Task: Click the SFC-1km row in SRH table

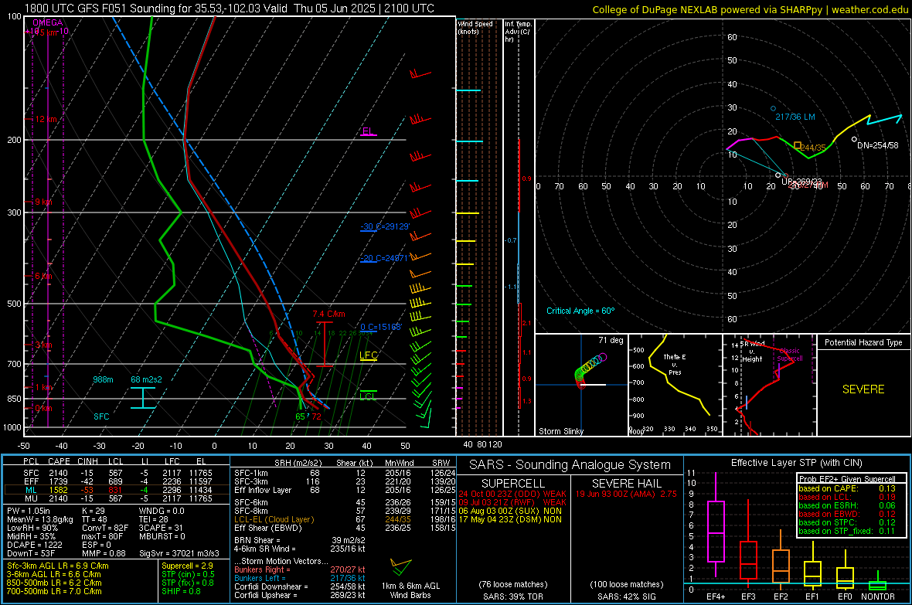Action: click(x=345, y=473)
